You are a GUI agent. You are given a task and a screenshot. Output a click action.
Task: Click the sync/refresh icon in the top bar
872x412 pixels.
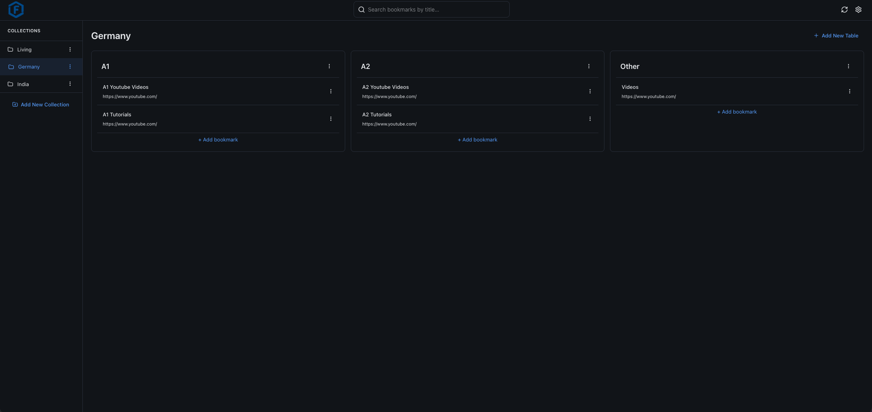845,9
